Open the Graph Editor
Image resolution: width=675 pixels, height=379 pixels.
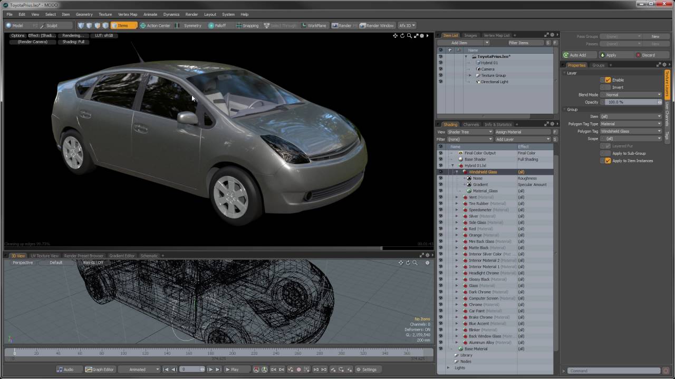pyautogui.click(x=100, y=370)
